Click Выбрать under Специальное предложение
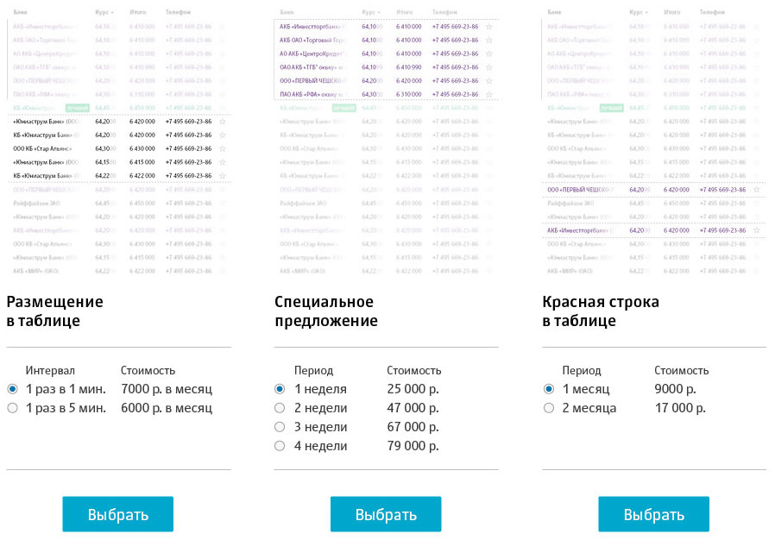Image resolution: width=775 pixels, height=540 pixels. 386,514
